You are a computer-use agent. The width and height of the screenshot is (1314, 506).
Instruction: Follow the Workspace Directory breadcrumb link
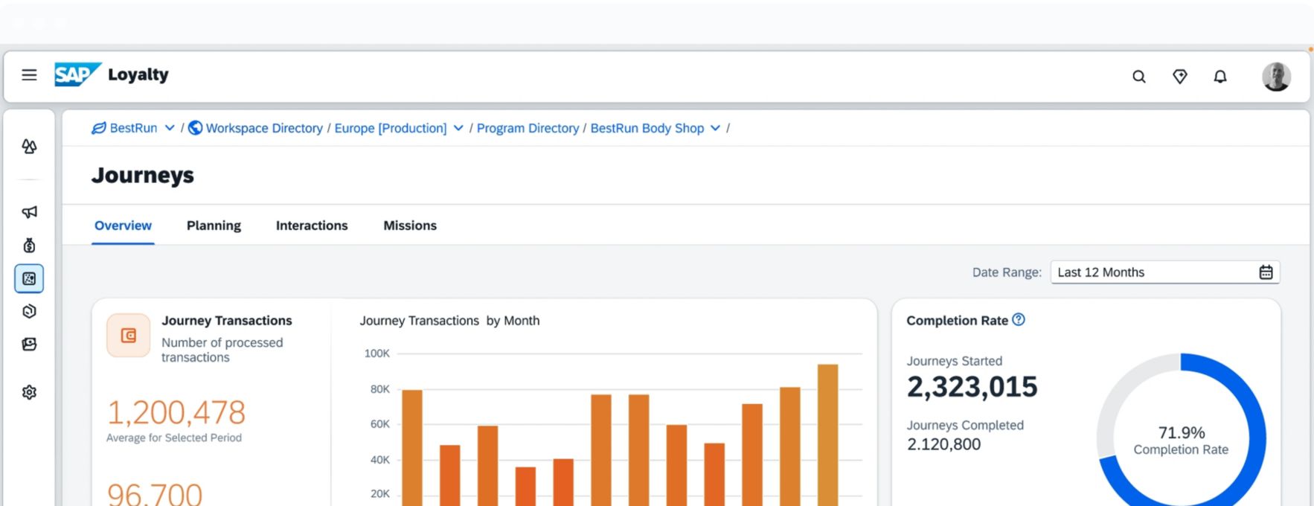tap(264, 128)
